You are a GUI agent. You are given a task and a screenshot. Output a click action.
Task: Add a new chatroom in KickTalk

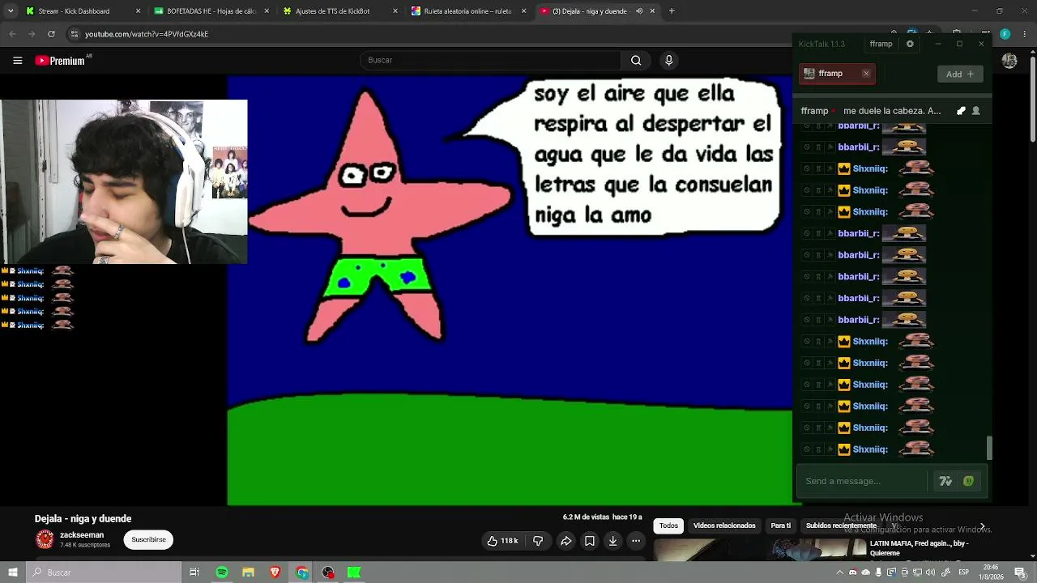[x=960, y=74]
